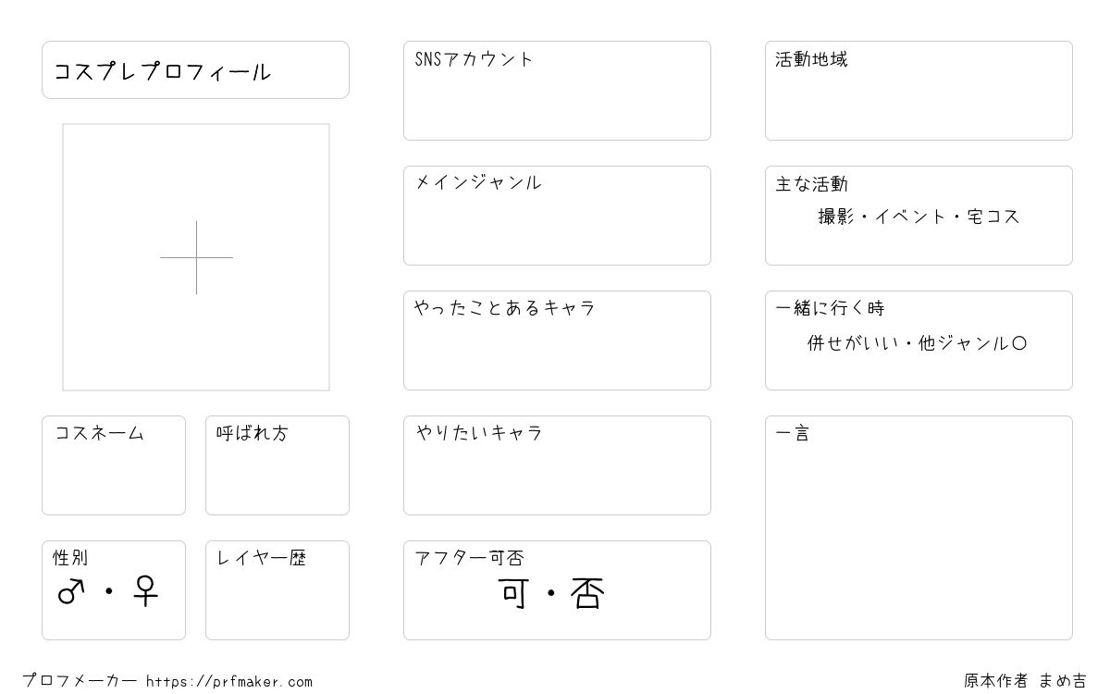Open the https://prfmaker.com link
The image size is (1110, 694).
click(x=229, y=681)
